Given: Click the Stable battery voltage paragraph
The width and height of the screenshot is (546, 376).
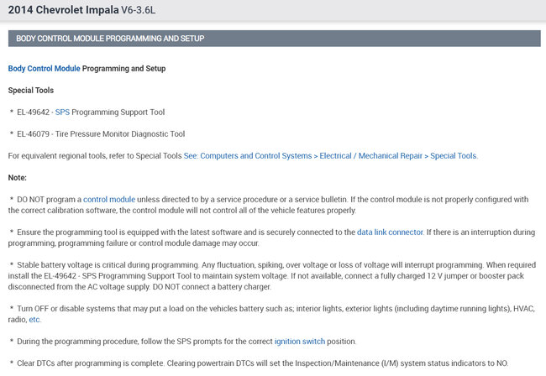Looking at the screenshot, I should 269,275.
